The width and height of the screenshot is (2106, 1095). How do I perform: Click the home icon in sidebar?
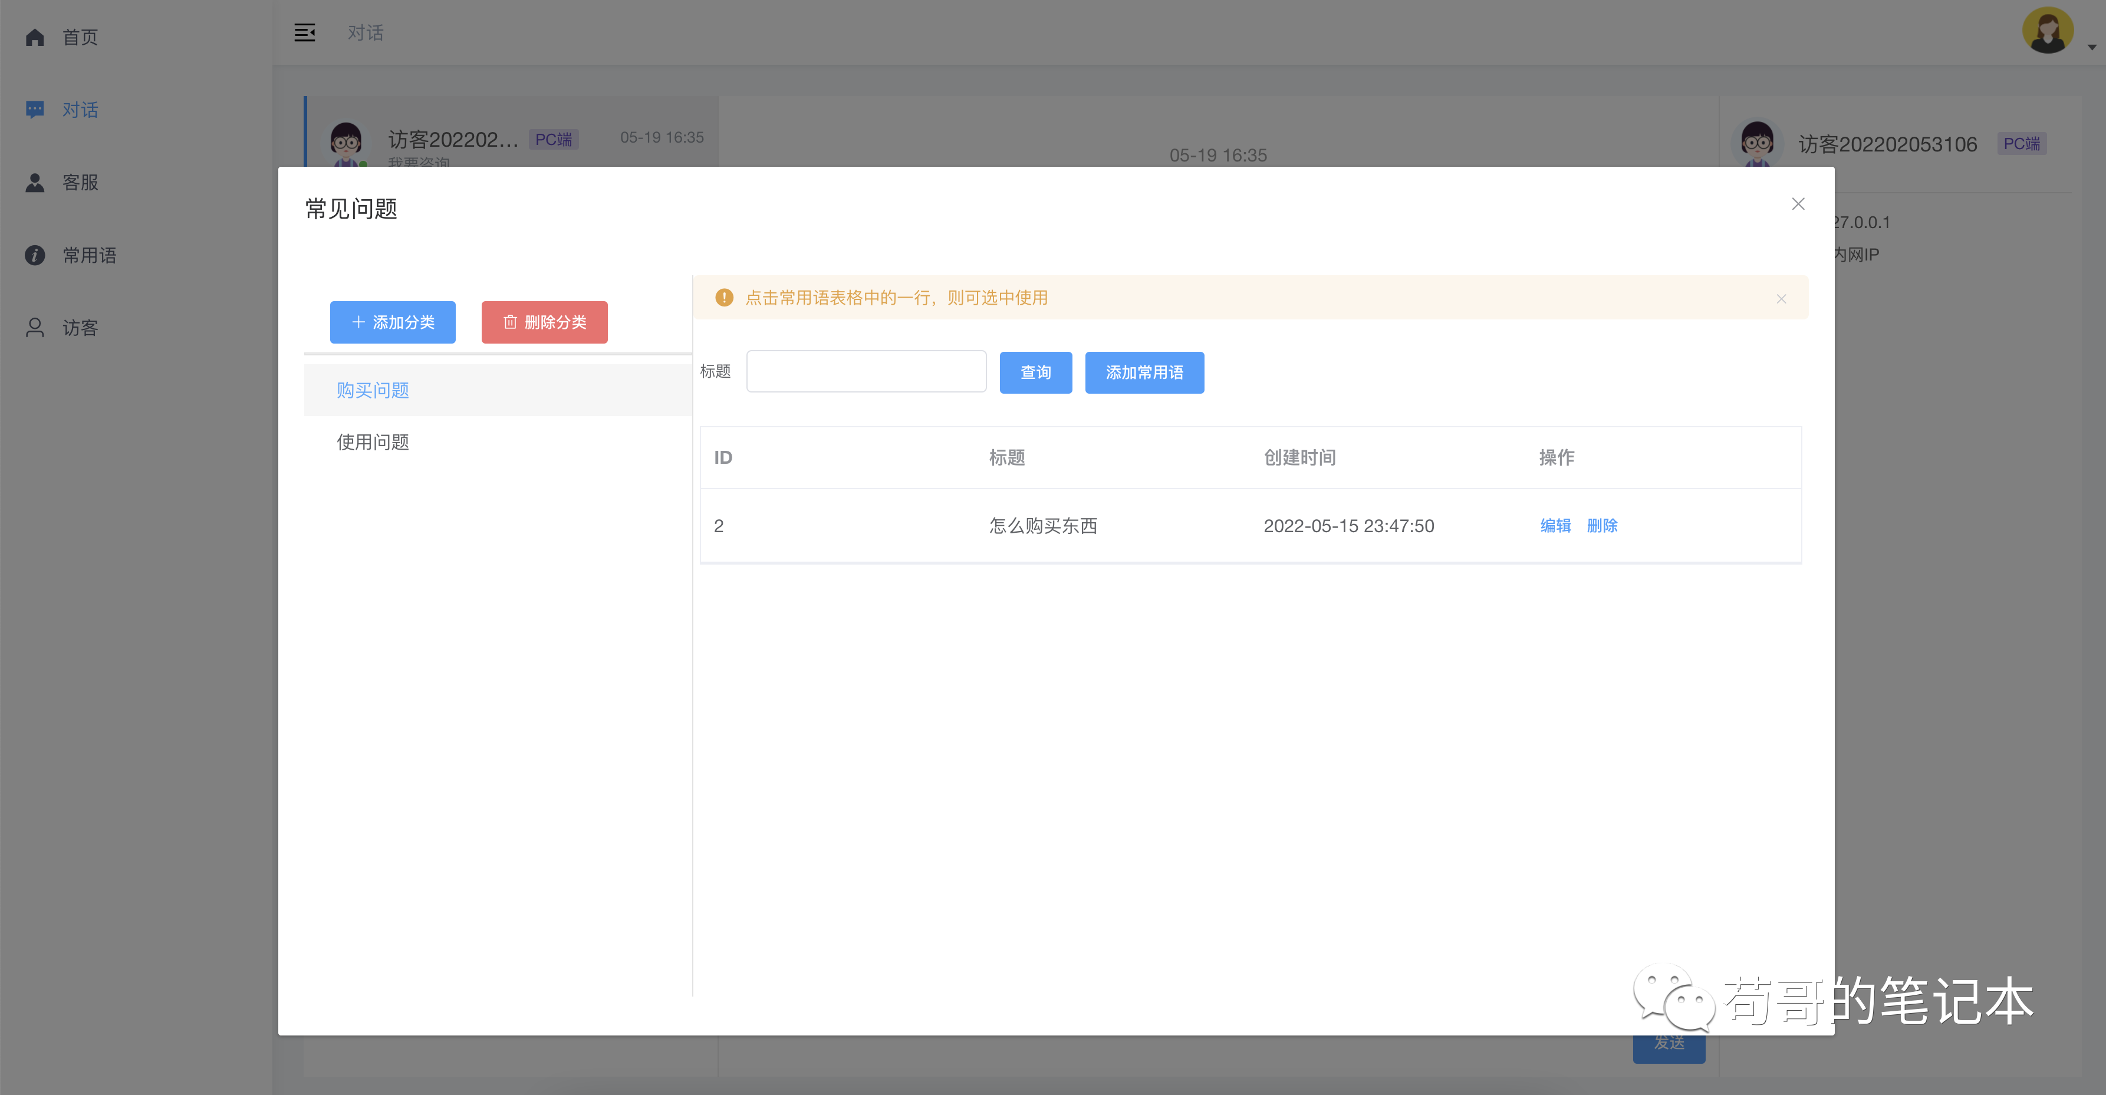34,38
